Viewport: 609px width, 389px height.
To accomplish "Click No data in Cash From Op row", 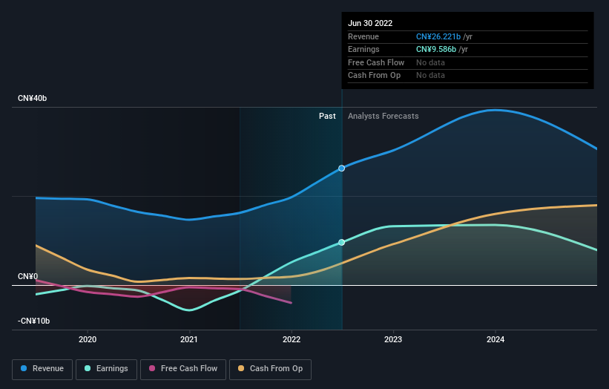I will pos(430,76).
